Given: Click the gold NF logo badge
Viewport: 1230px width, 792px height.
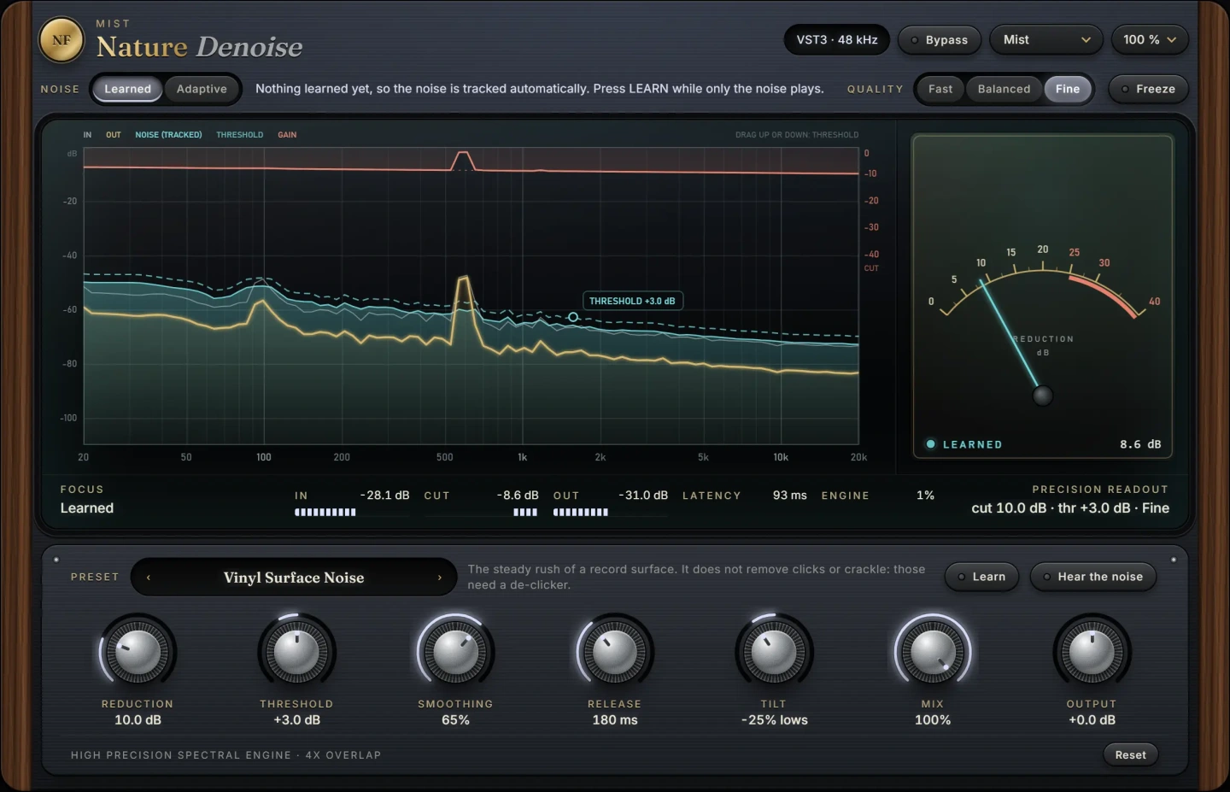Looking at the screenshot, I should [61, 40].
